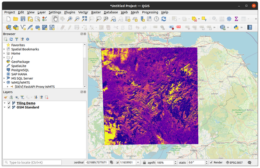260x168 pixels.
Task: Open the Help Contents book icon
Action: click(x=250, y=27)
